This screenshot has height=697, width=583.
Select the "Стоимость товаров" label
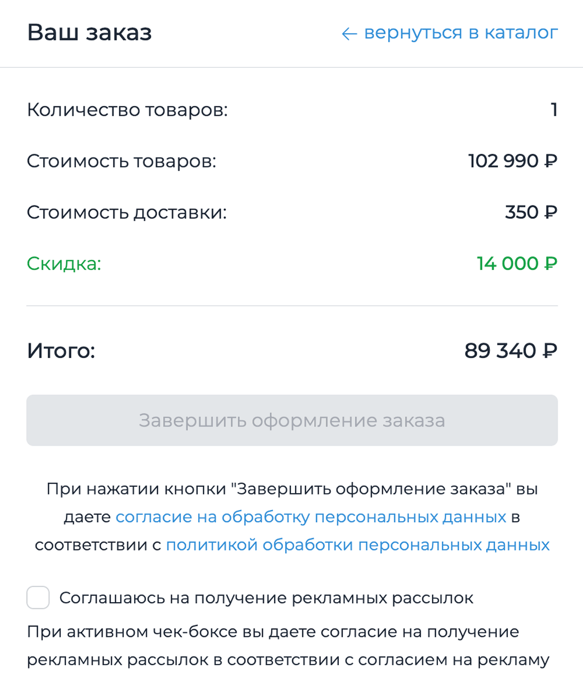121,161
